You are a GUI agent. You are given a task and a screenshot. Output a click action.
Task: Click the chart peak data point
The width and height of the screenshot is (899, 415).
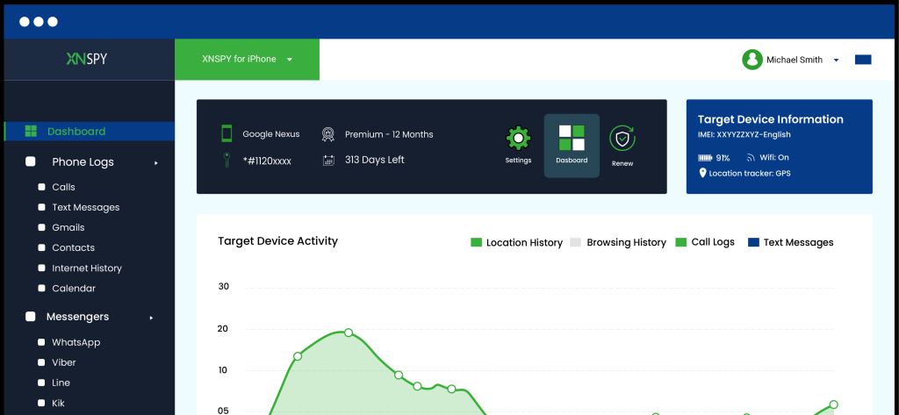(349, 333)
